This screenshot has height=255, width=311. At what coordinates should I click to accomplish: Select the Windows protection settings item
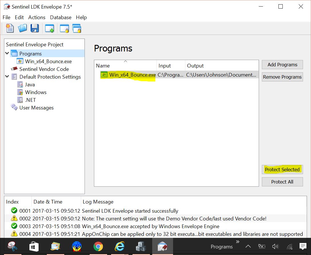point(36,92)
